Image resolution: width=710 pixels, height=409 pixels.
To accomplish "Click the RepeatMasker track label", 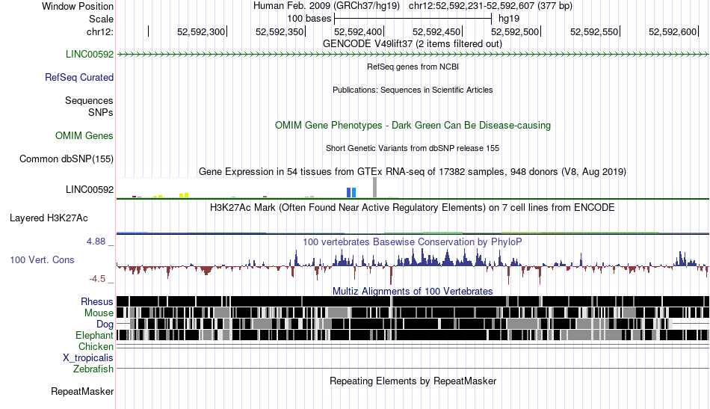I will (82, 391).
